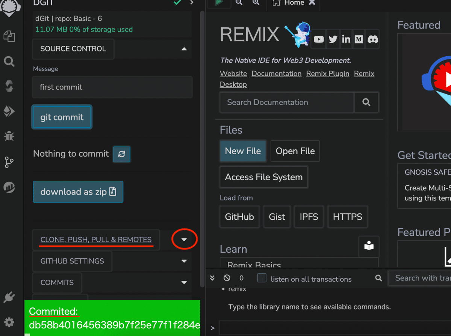Click the Remix Basics learn item
The height and width of the screenshot is (336, 451).
coord(299,264)
